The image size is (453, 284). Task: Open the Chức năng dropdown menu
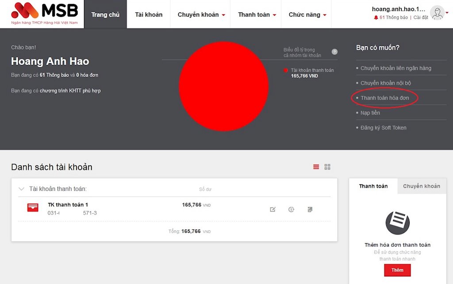coord(307,15)
